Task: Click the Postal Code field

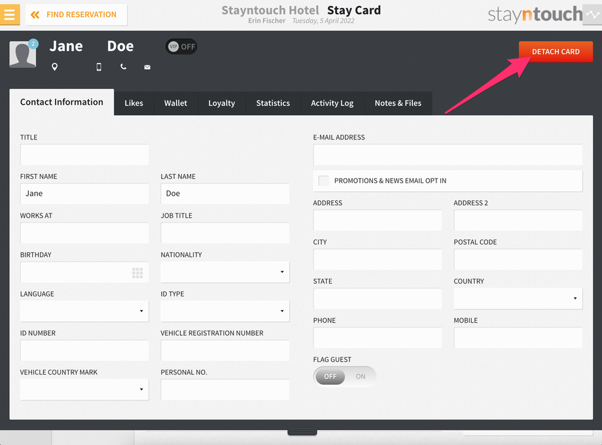Action: pos(518,260)
